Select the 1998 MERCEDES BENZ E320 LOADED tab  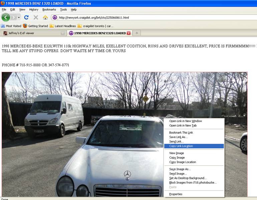(100, 33)
